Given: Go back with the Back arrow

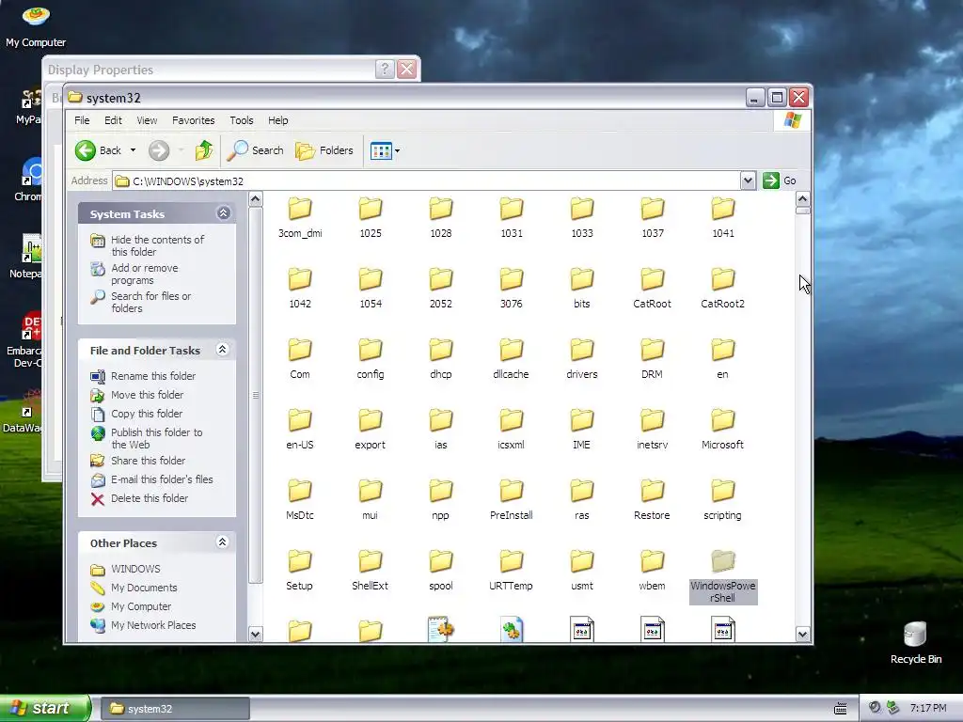Looking at the screenshot, I should coord(98,150).
